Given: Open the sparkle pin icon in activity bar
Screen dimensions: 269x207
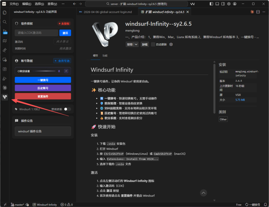Looking at the screenshot, I should (x=5, y=50).
